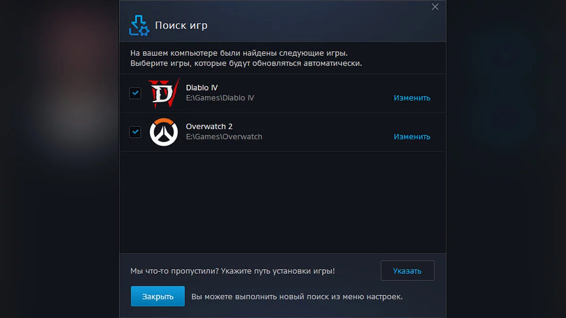Select the Diablo IV title text
Image resolution: width=566 pixels, height=318 pixels.
coord(202,88)
